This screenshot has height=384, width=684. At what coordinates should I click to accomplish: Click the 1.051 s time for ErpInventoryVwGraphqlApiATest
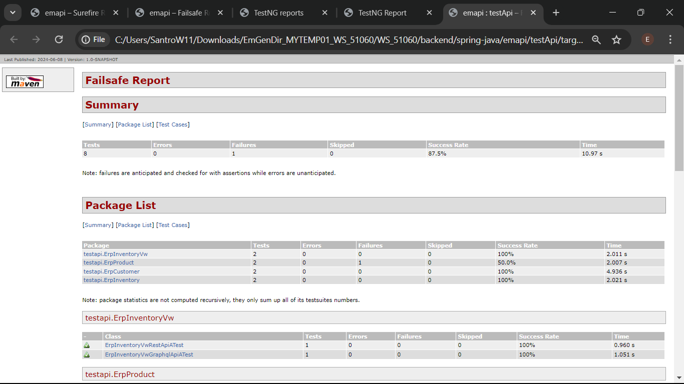(624, 354)
